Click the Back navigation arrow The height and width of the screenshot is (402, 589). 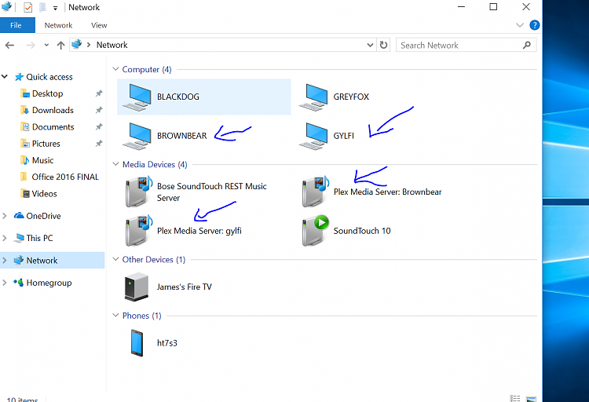click(x=9, y=46)
